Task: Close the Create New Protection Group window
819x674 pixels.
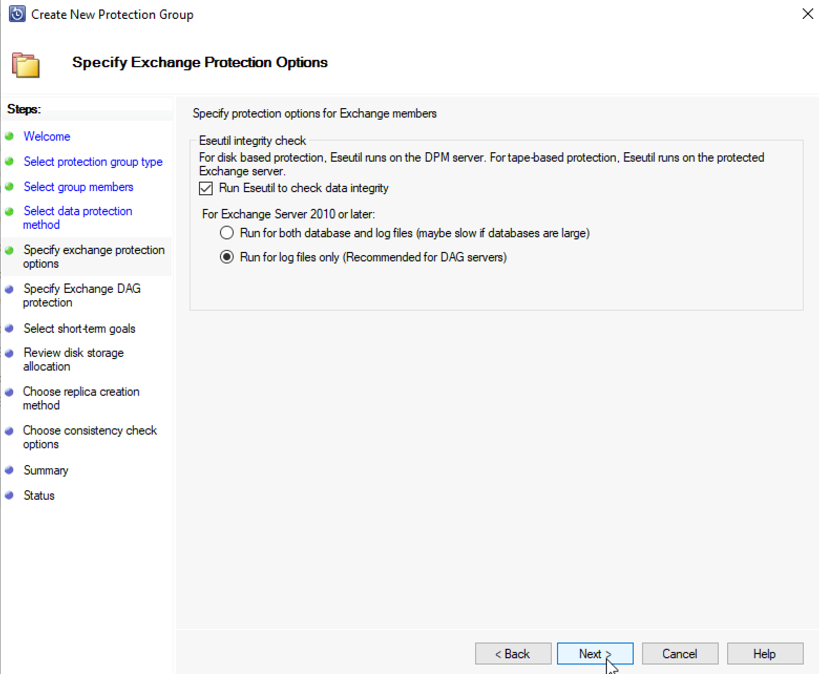Action: tap(807, 14)
